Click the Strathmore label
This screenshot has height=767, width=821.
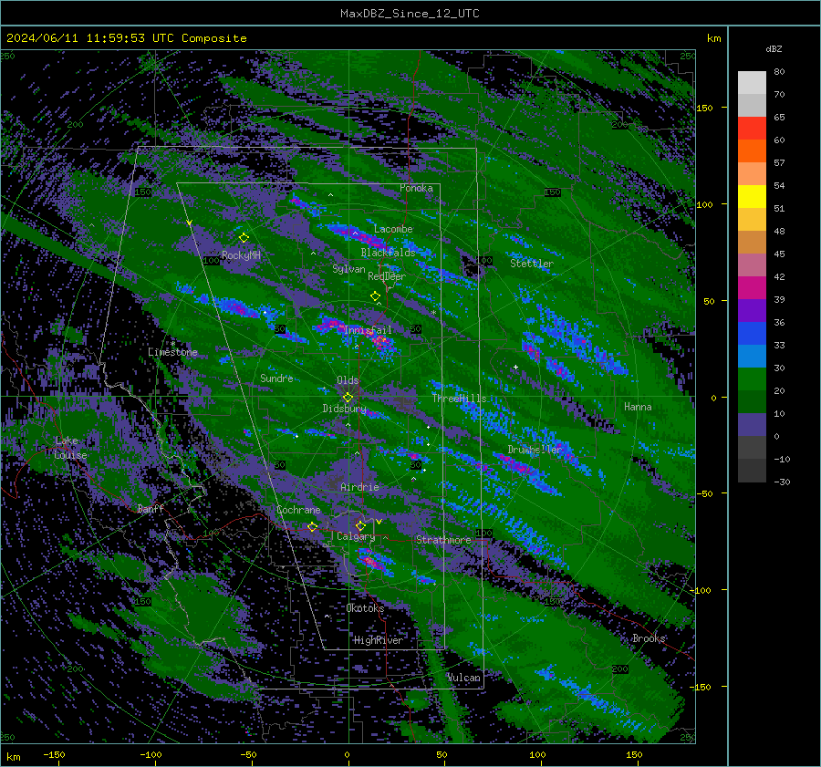443,539
